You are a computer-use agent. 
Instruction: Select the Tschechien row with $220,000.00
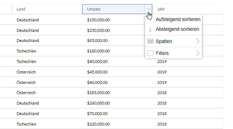click(112, 124)
